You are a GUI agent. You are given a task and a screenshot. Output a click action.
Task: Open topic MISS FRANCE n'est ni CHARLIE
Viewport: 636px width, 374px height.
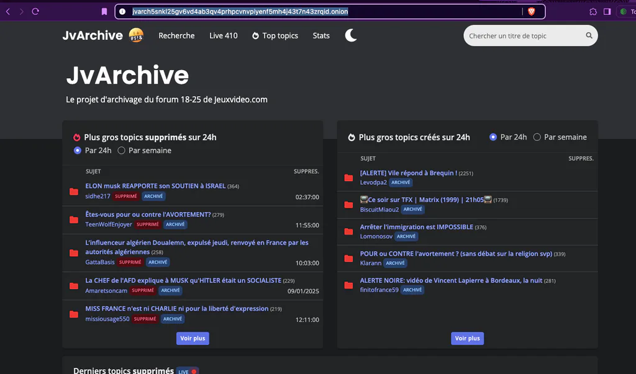point(177,309)
